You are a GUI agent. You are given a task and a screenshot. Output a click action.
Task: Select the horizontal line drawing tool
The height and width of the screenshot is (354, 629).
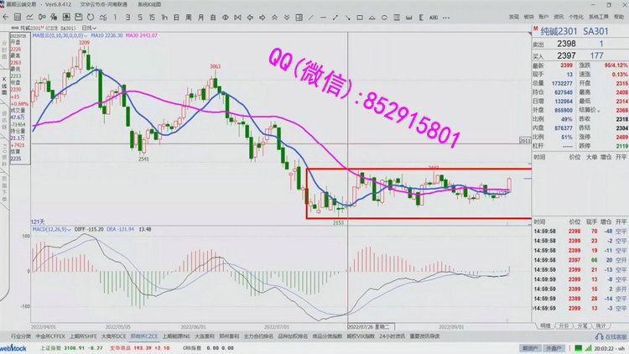click(323, 17)
